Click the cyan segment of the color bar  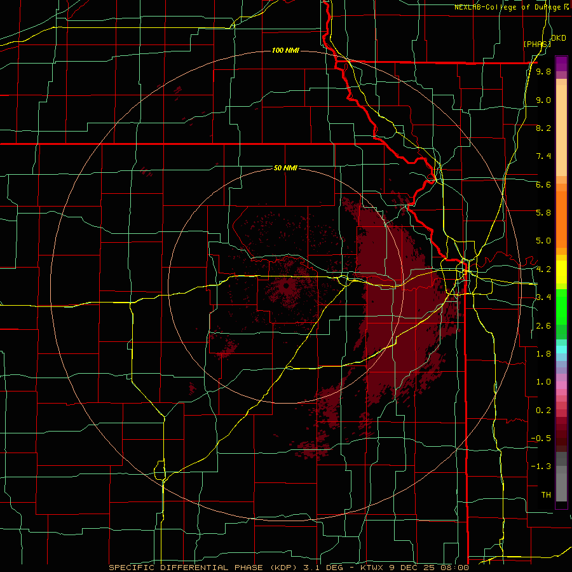[561, 350]
